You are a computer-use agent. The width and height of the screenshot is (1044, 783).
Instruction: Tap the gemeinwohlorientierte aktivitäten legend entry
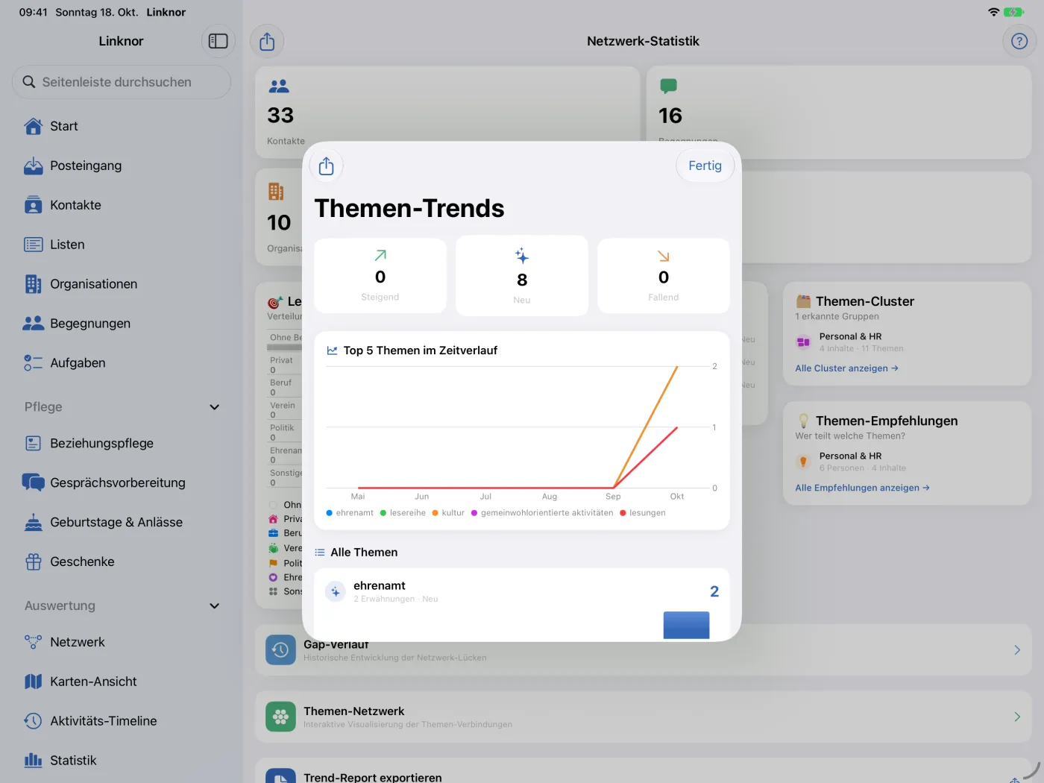point(542,513)
